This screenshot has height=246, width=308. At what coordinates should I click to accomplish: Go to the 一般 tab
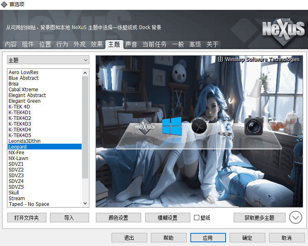(x=178, y=44)
